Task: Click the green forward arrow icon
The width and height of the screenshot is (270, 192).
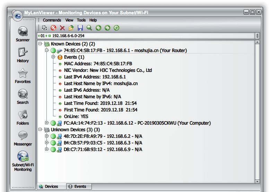Action: (107, 28)
